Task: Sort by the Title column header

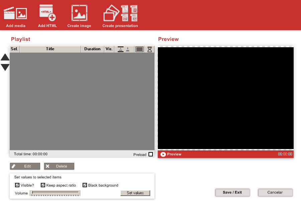Action: pyautogui.click(x=50, y=49)
